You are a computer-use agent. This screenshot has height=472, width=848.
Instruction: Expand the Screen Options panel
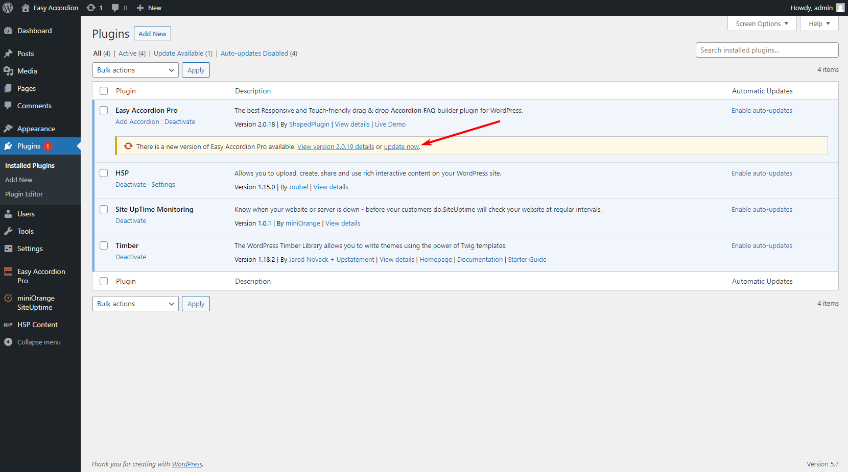click(x=762, y=23)
